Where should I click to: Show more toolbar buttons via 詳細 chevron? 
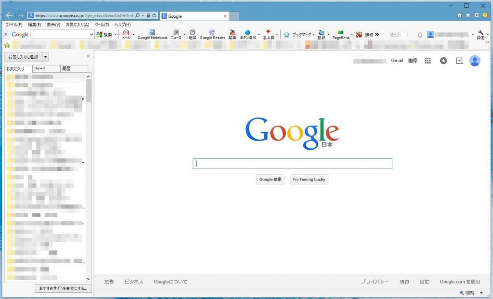pyautogui.click(x=377, y=35)
